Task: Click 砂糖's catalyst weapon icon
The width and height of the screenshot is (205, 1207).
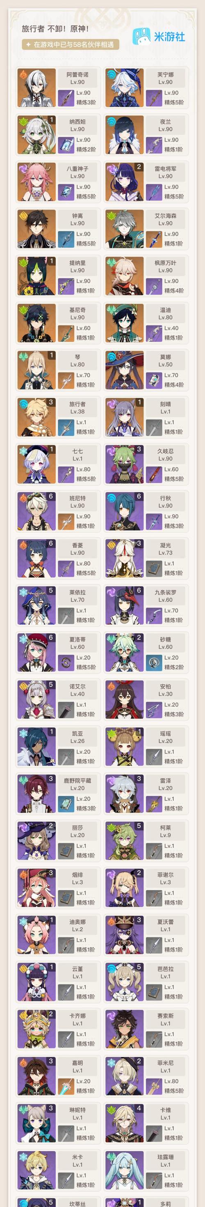Action: click(154, 663)
